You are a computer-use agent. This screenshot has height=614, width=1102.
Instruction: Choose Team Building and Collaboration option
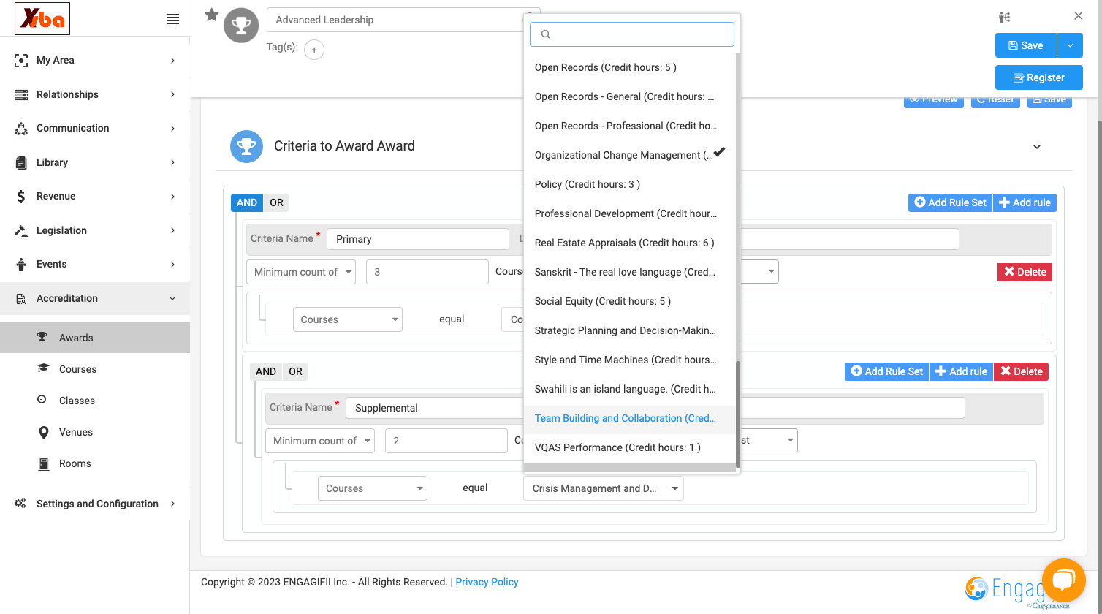click(x=630, y=418)
